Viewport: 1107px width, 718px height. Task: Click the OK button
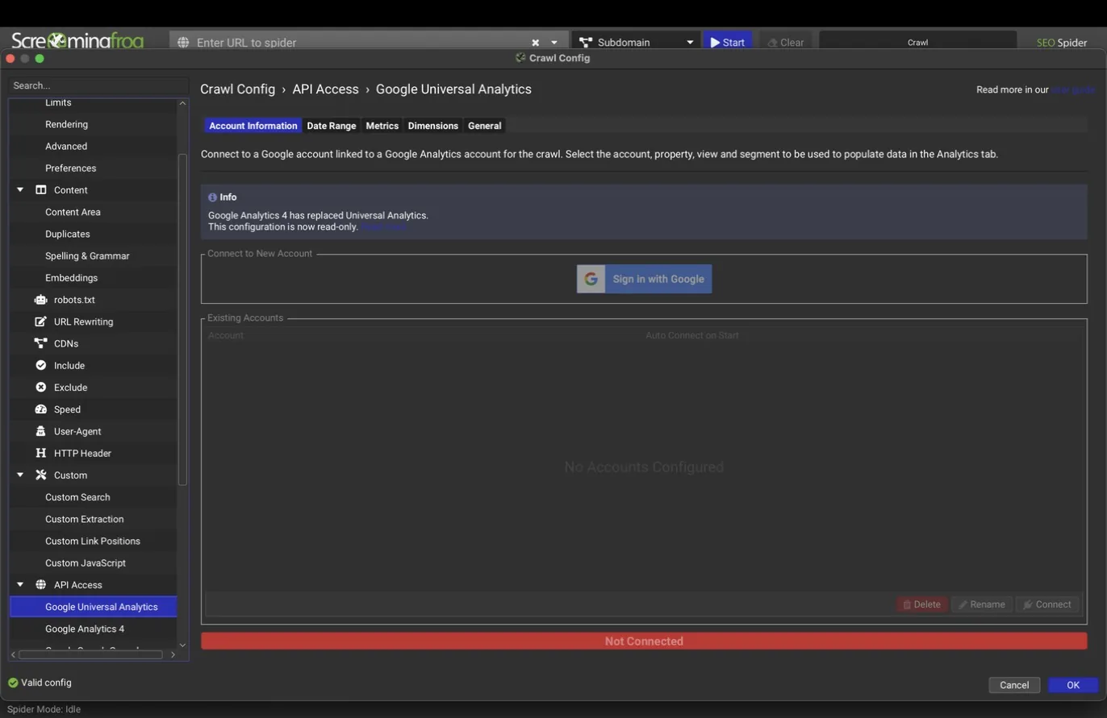tap(1072, 685)
